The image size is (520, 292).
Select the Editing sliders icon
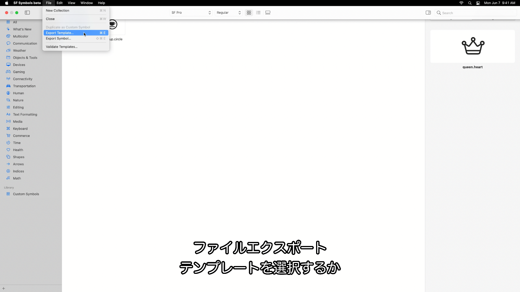click(x=8, y=107)
